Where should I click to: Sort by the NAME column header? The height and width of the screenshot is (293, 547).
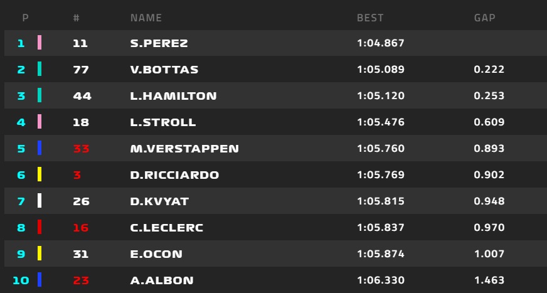pyautogui.click(x=146, y=18)
